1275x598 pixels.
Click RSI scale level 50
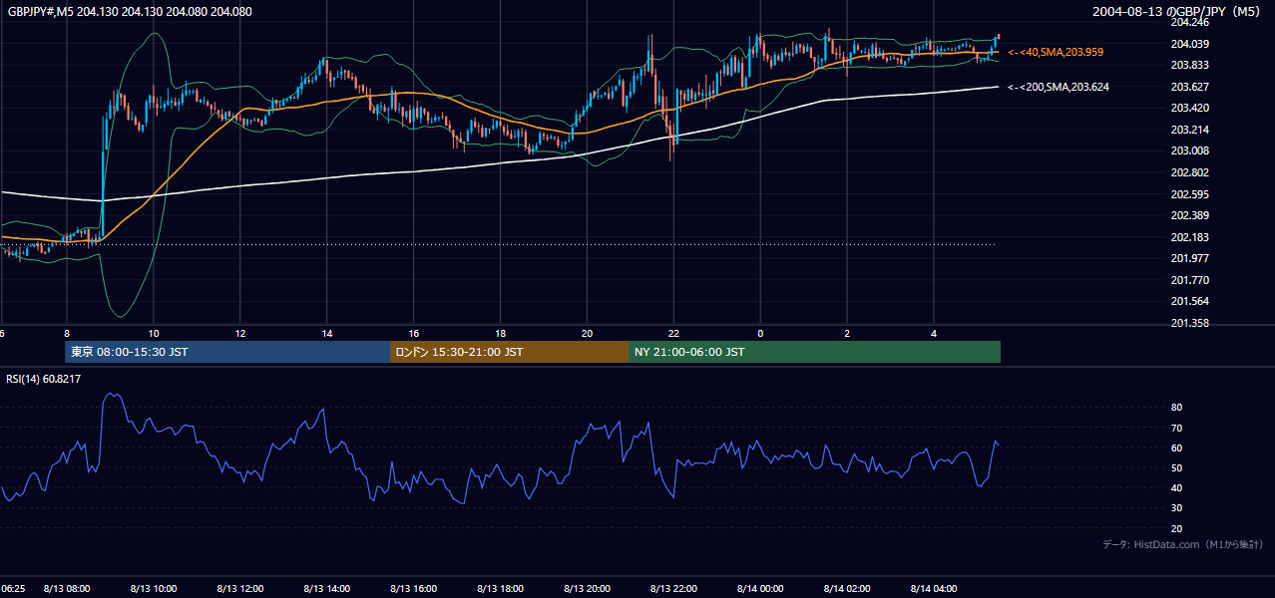(1176, 467)
